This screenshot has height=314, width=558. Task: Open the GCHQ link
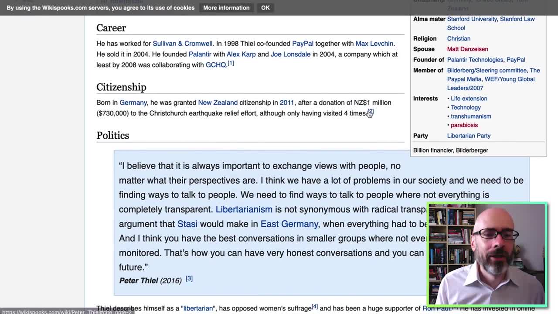tap(216, 65)
